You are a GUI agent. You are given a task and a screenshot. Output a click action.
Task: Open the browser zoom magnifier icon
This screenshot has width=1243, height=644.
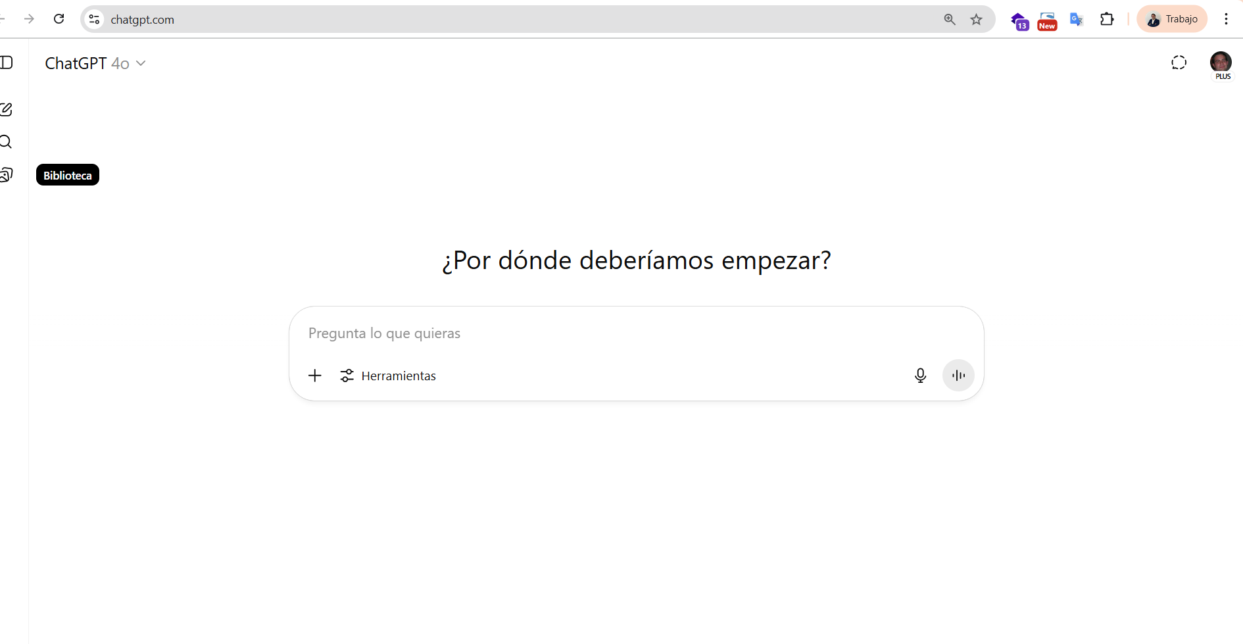[x=949, y=19]
